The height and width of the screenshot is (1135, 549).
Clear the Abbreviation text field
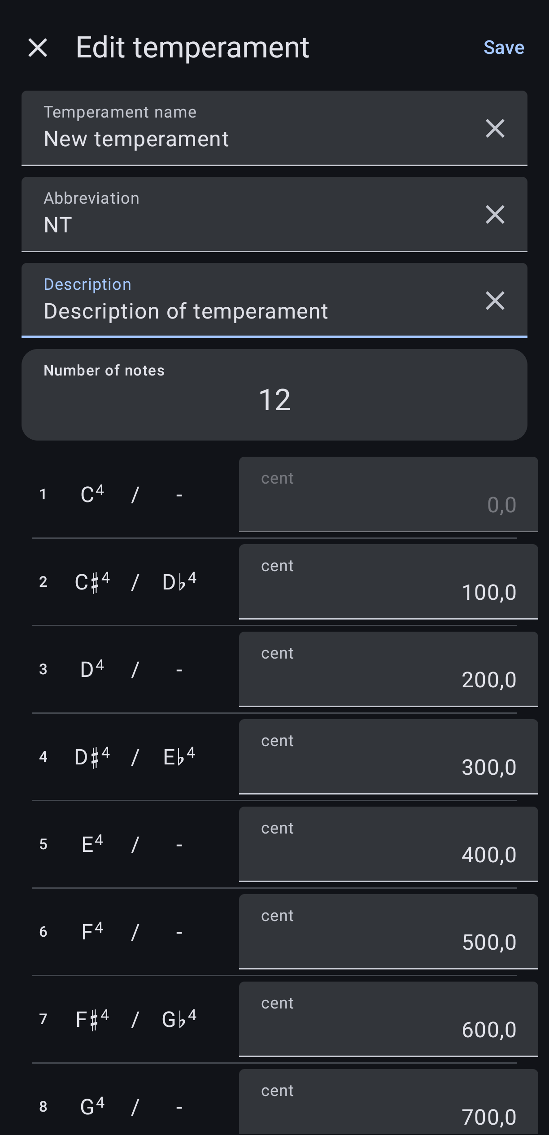[495, 215]
